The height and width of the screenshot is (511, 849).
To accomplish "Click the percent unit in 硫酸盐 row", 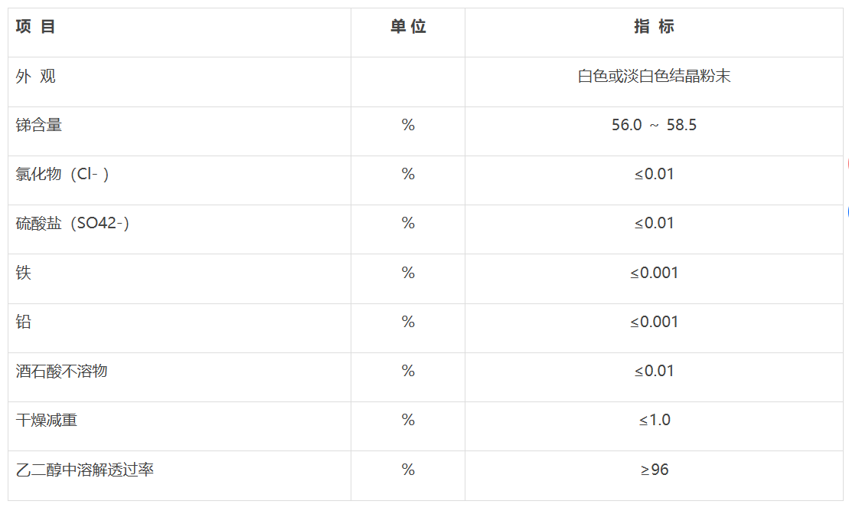I will [408, 223].
